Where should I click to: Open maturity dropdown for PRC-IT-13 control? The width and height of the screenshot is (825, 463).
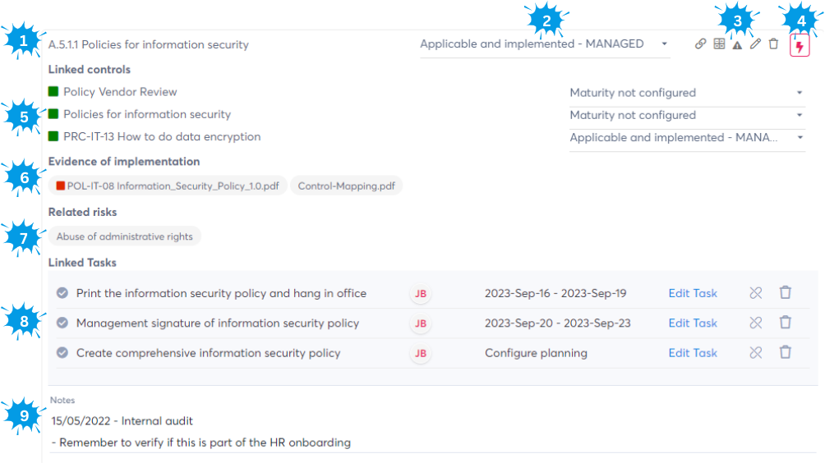coord(687,138)
